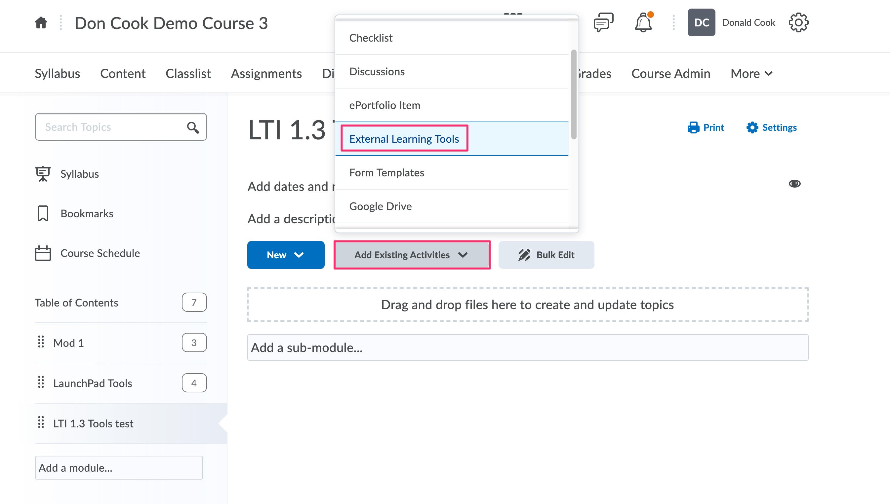Click the home icon
The height and width of the screenshot is (504, 890).
[x=41, y=23]
